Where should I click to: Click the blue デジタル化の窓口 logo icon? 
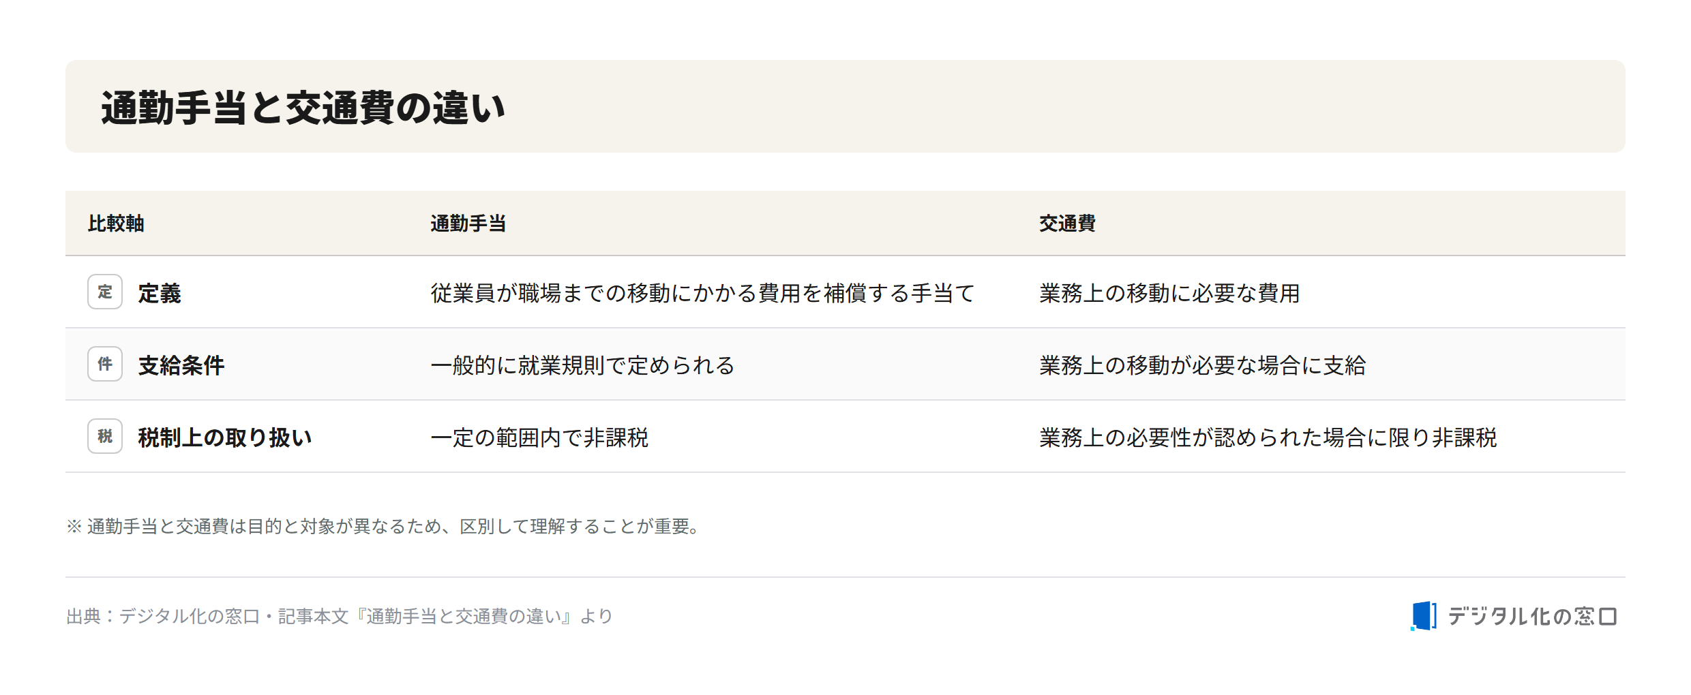click(x=1424, y=616)
